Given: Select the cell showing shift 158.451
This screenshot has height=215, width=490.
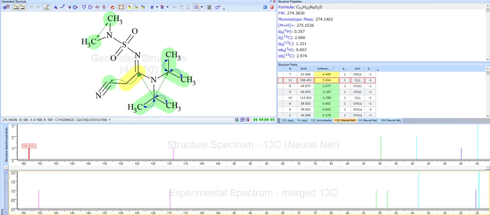Looking at the screenshot, I should [306, 80].
